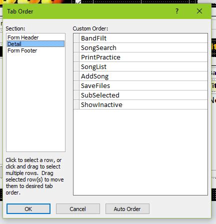Screen dimensions: 216x224
Task: Click row selector beside AddSong
Action: [x=76, y=76]
